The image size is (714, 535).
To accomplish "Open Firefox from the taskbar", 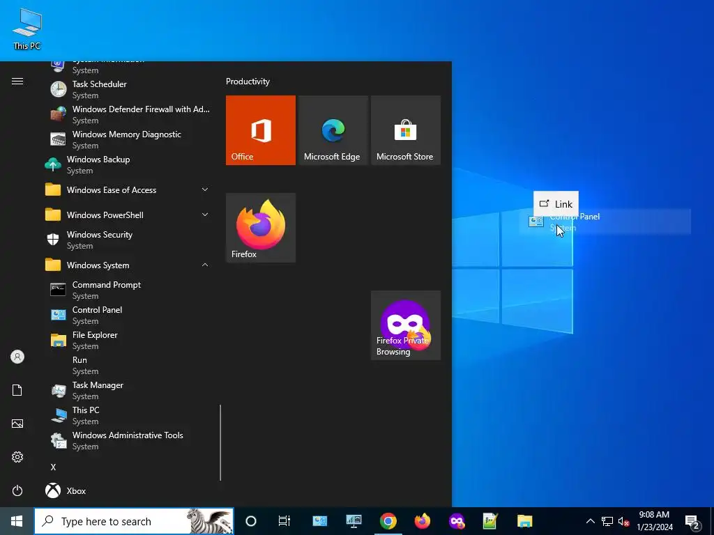I will coord(422,521).
